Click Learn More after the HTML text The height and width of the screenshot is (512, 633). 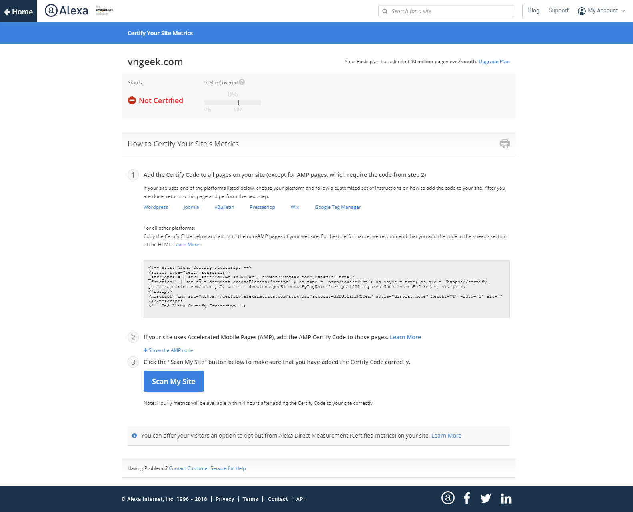coord(186,245)
